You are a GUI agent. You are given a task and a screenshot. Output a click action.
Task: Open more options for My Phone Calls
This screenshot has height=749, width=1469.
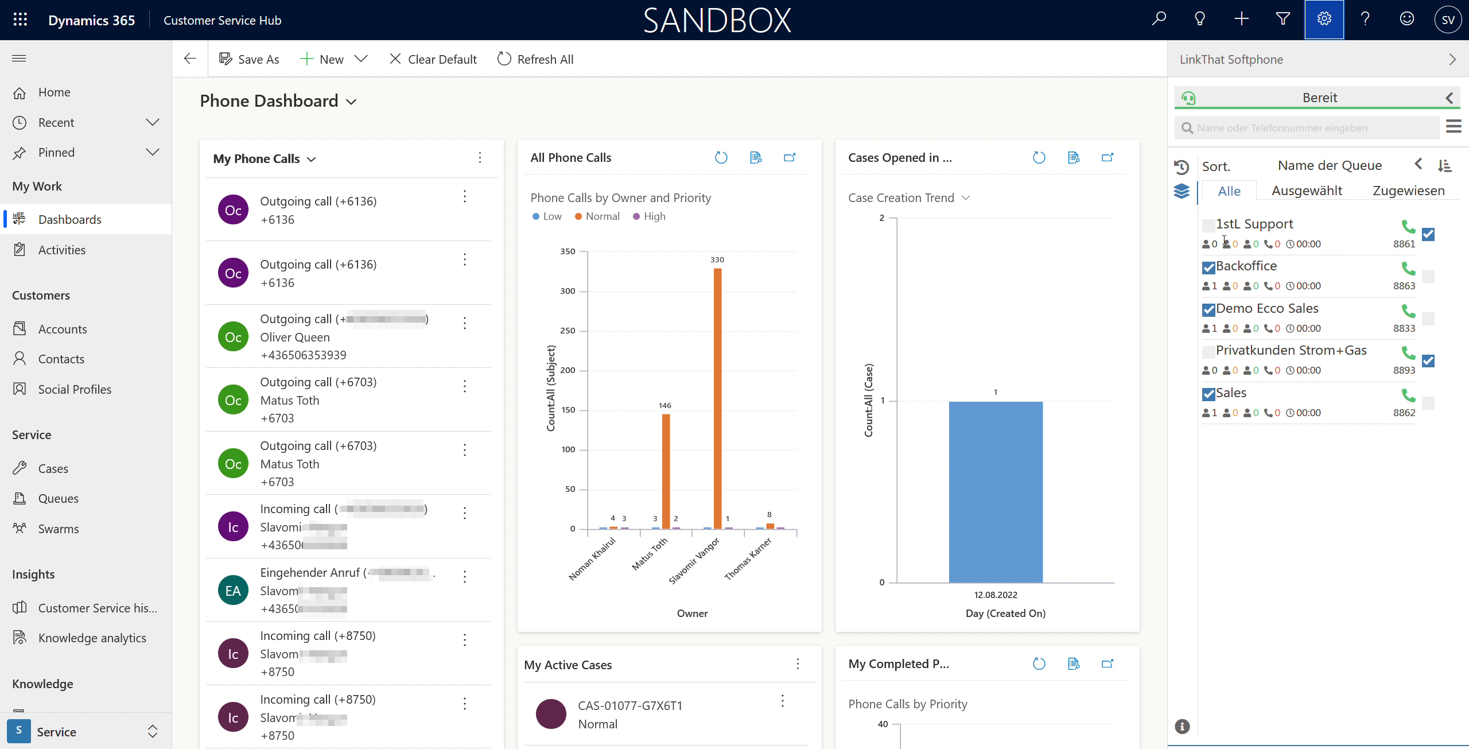coord(480,157)
